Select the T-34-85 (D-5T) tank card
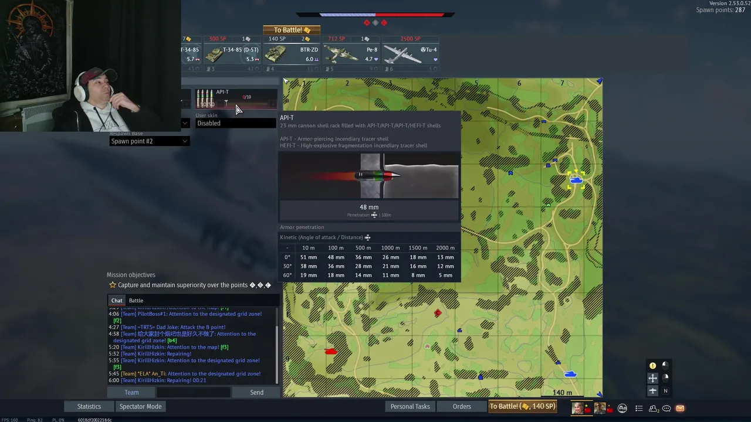The image size is (751, 422). (232, 54)
